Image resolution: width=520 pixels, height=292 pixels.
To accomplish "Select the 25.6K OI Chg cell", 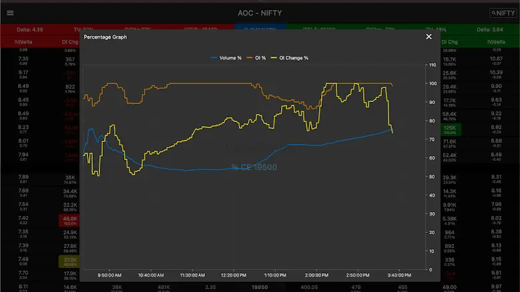I will click(450, 75).
